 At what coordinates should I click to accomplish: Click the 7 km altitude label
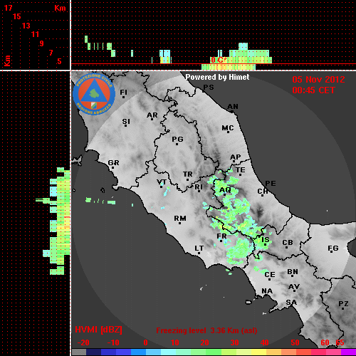pos(51,53)
